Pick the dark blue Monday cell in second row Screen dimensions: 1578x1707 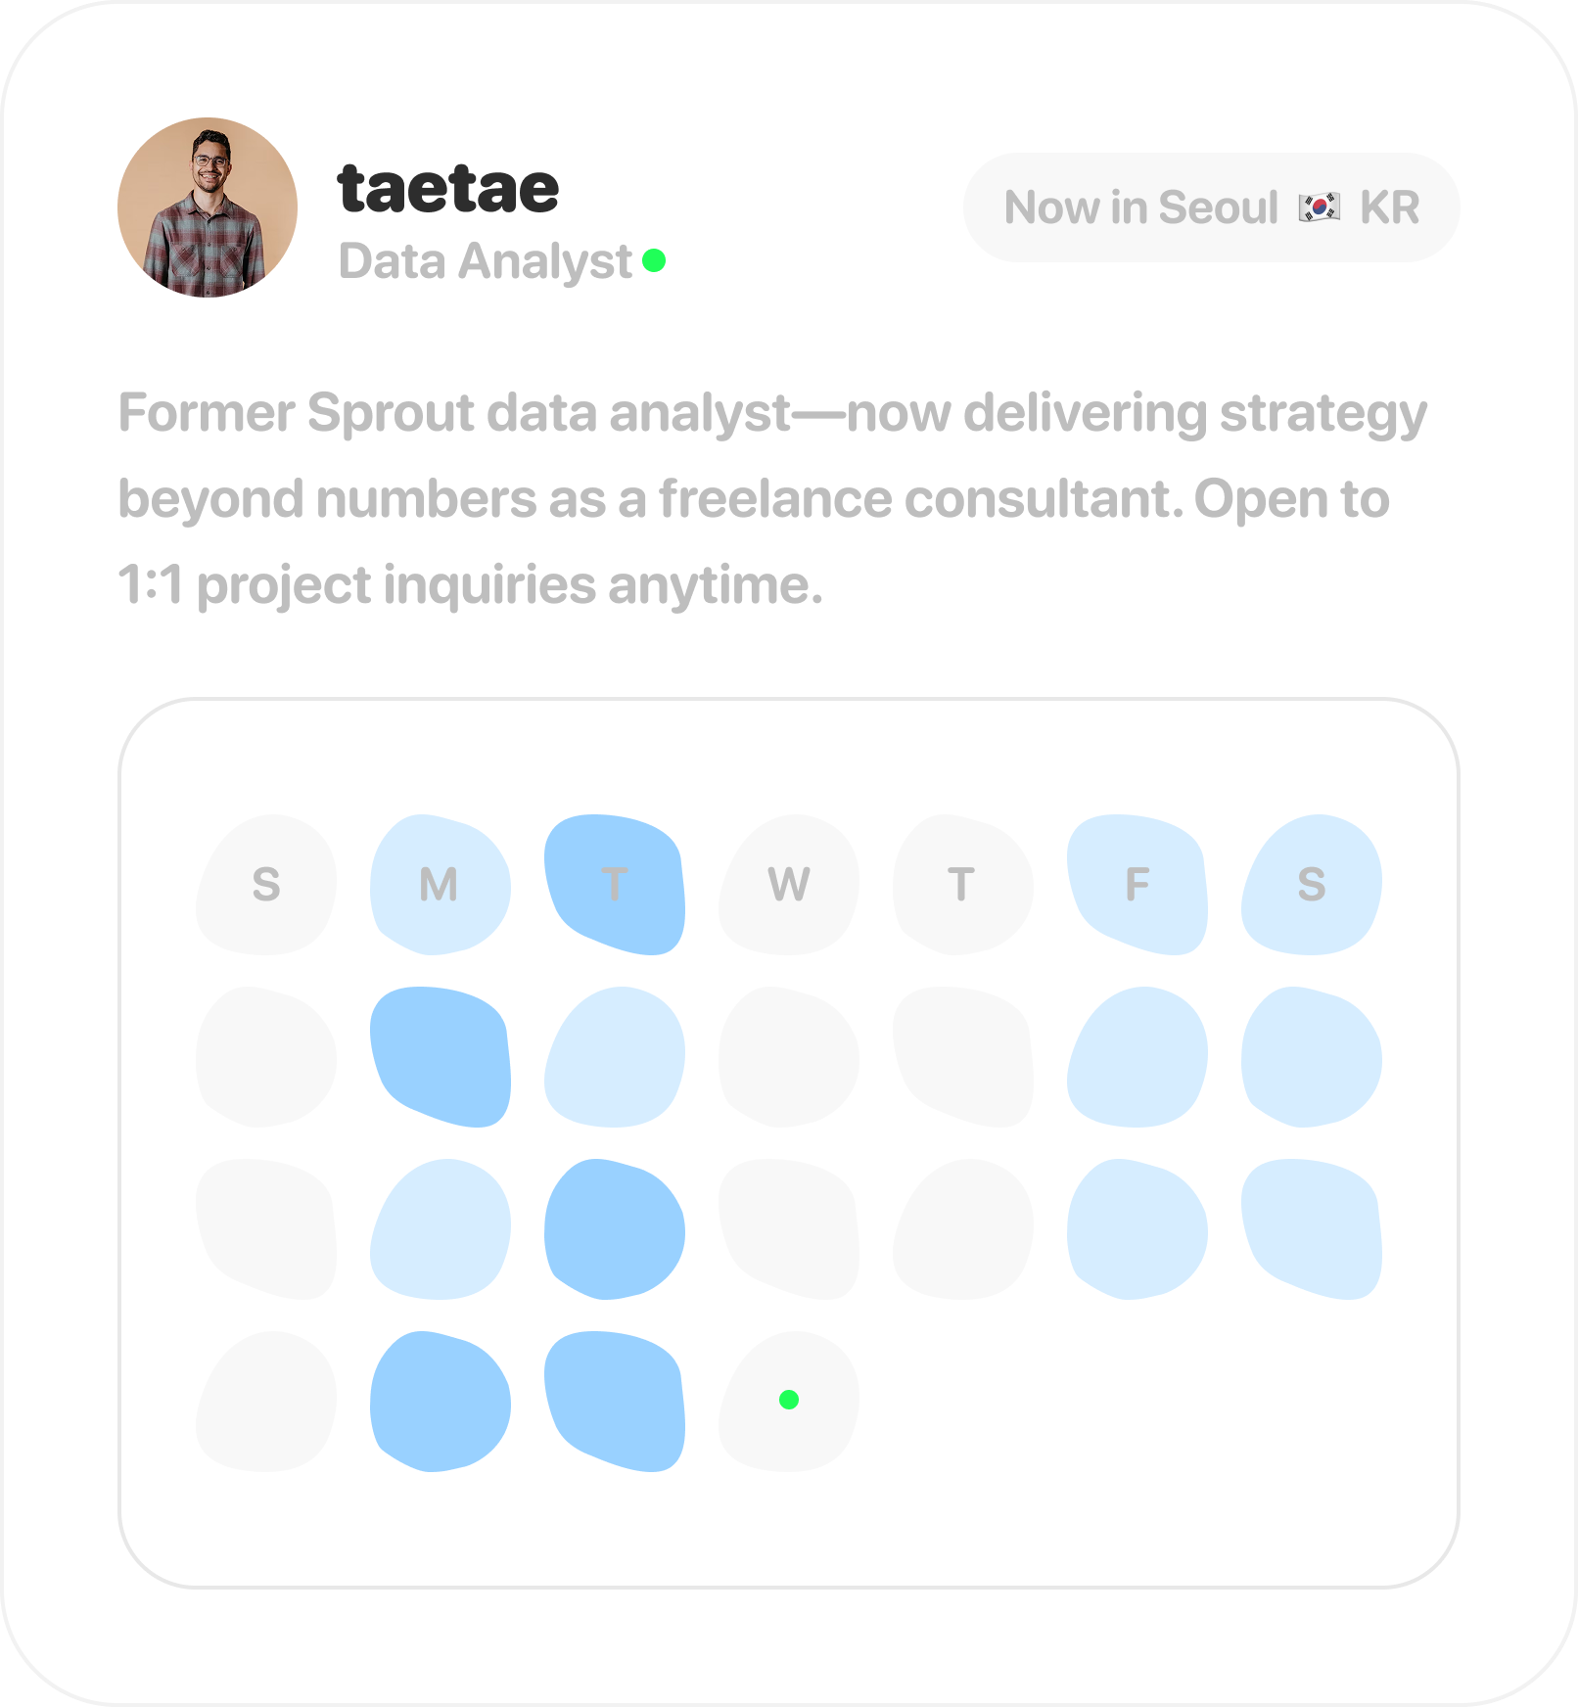tap(441, 1057)
